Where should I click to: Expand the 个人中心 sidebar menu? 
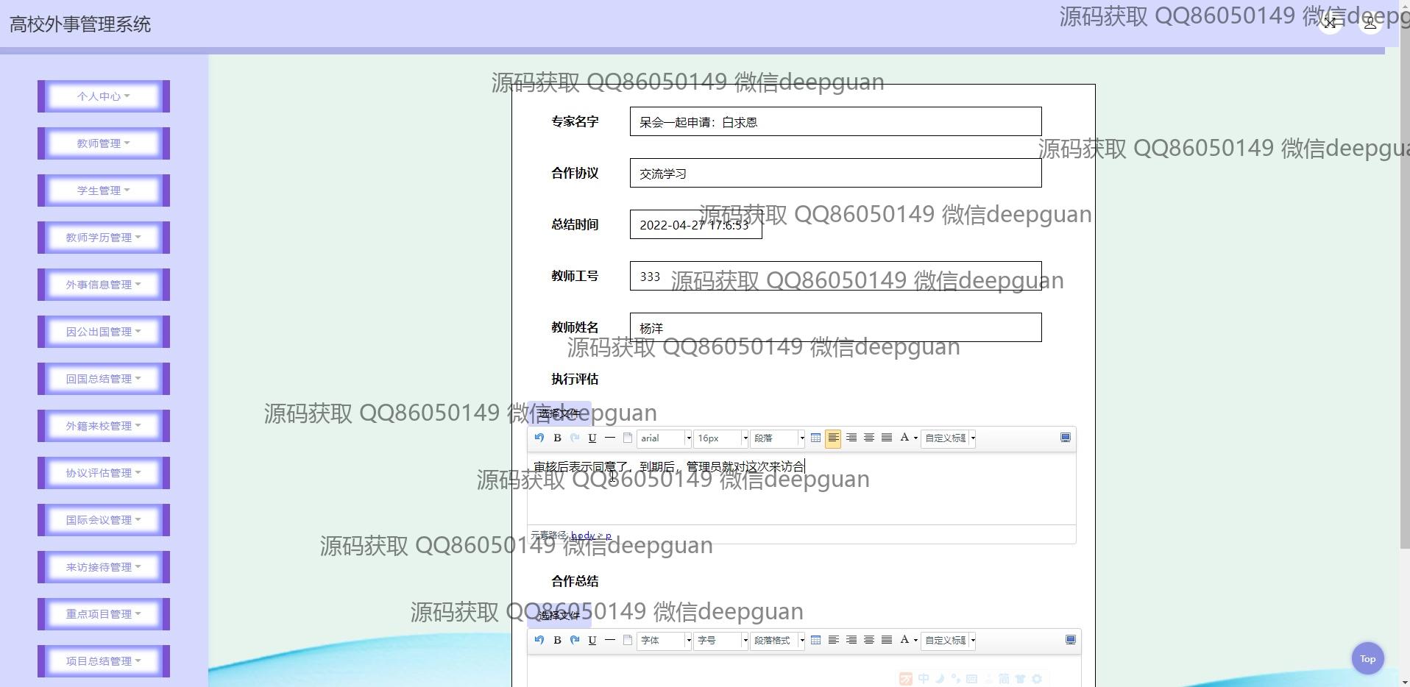(x=104, y=96)
